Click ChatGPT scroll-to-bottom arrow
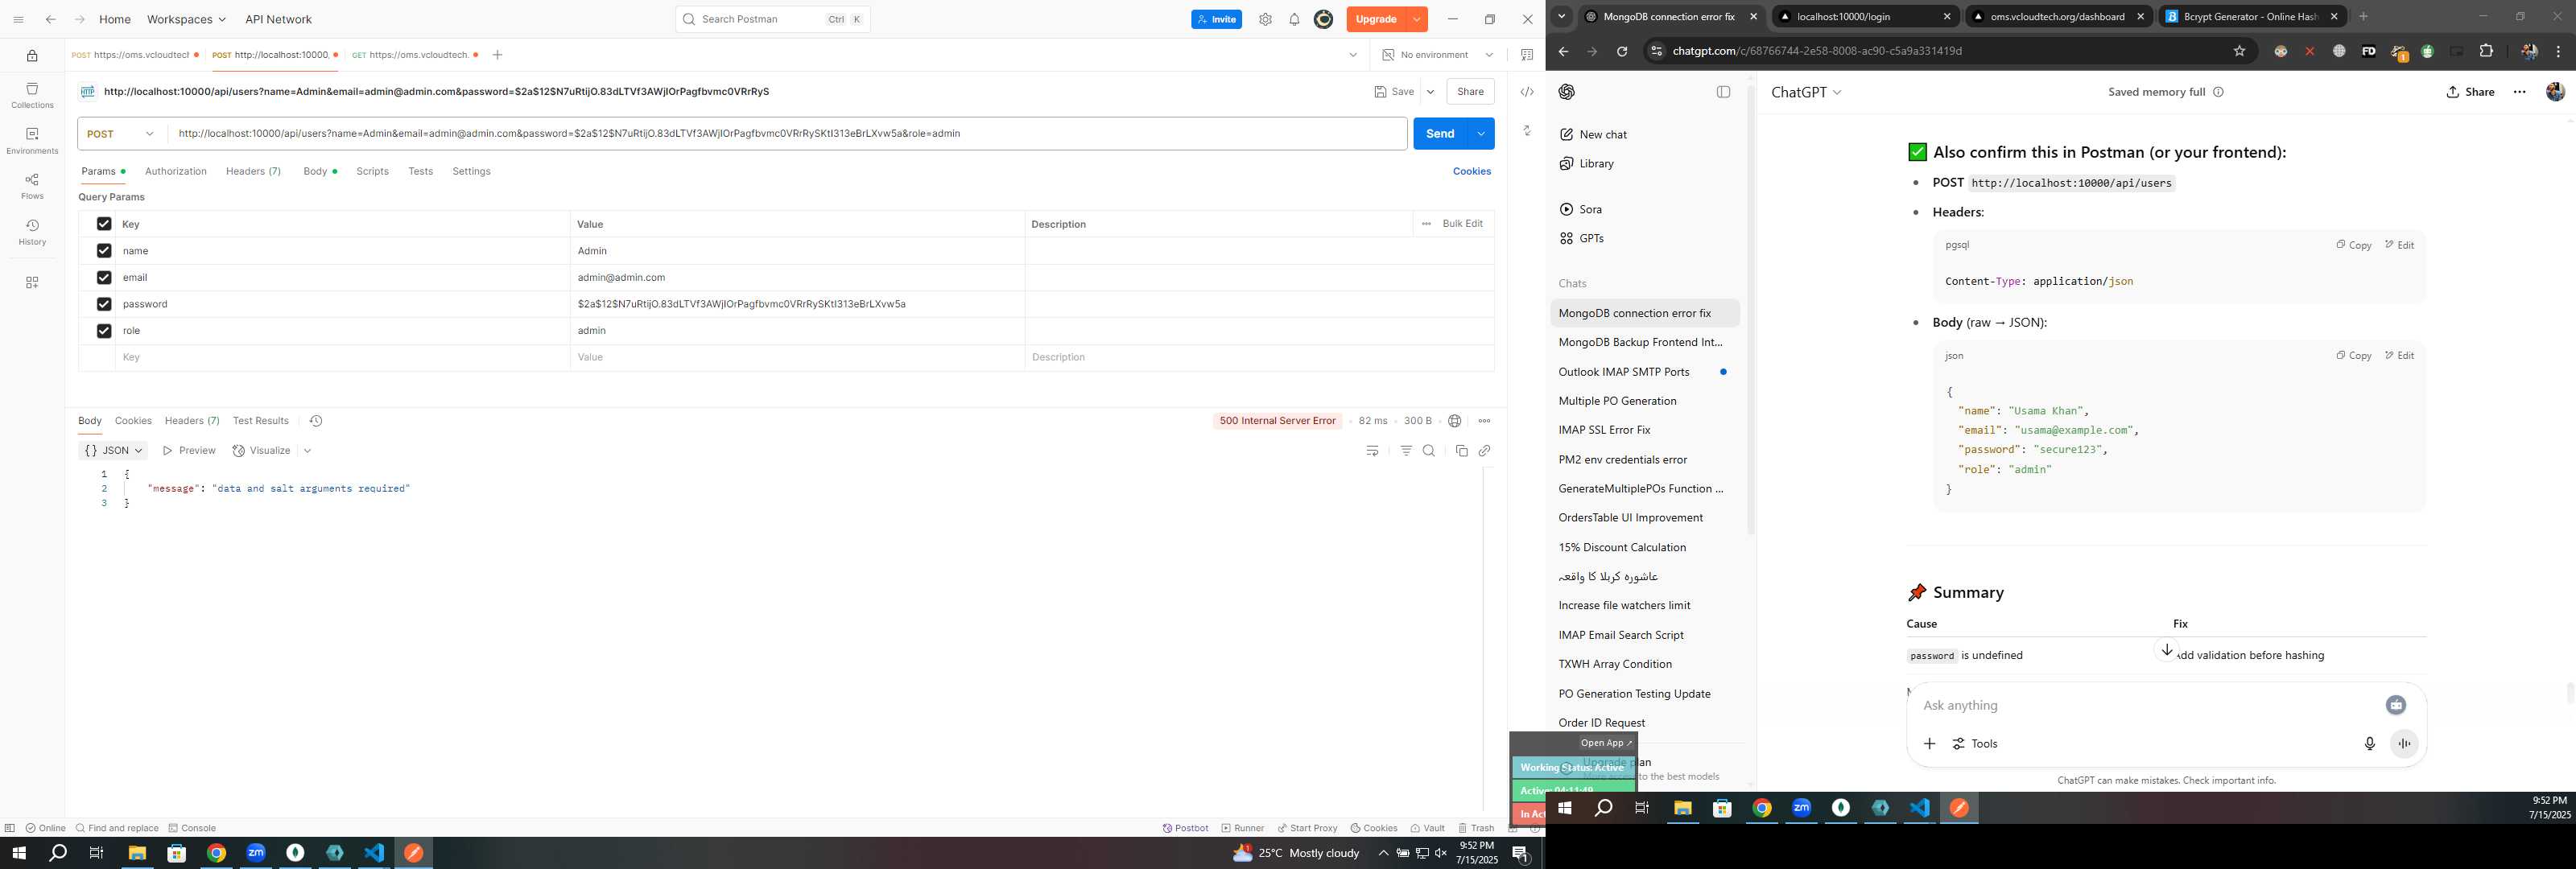This screenshot has height=869, width=2576. click(x=2166, y=650)
